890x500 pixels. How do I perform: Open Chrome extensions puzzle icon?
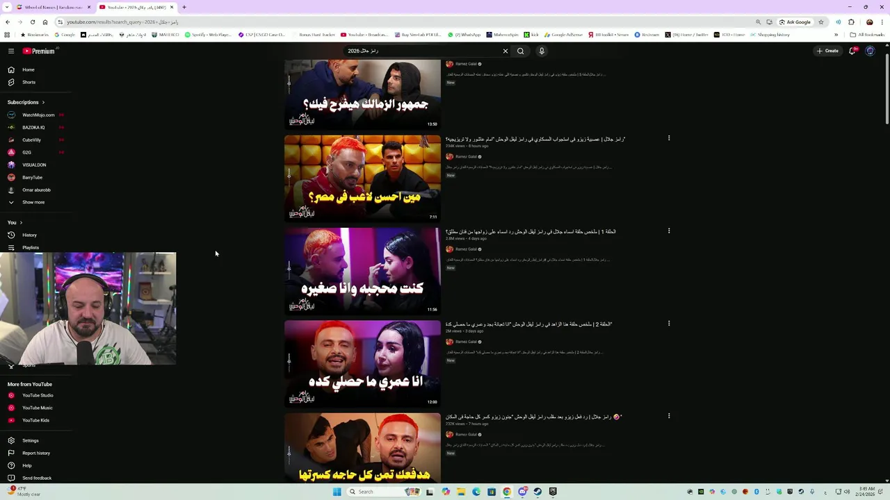851,22
